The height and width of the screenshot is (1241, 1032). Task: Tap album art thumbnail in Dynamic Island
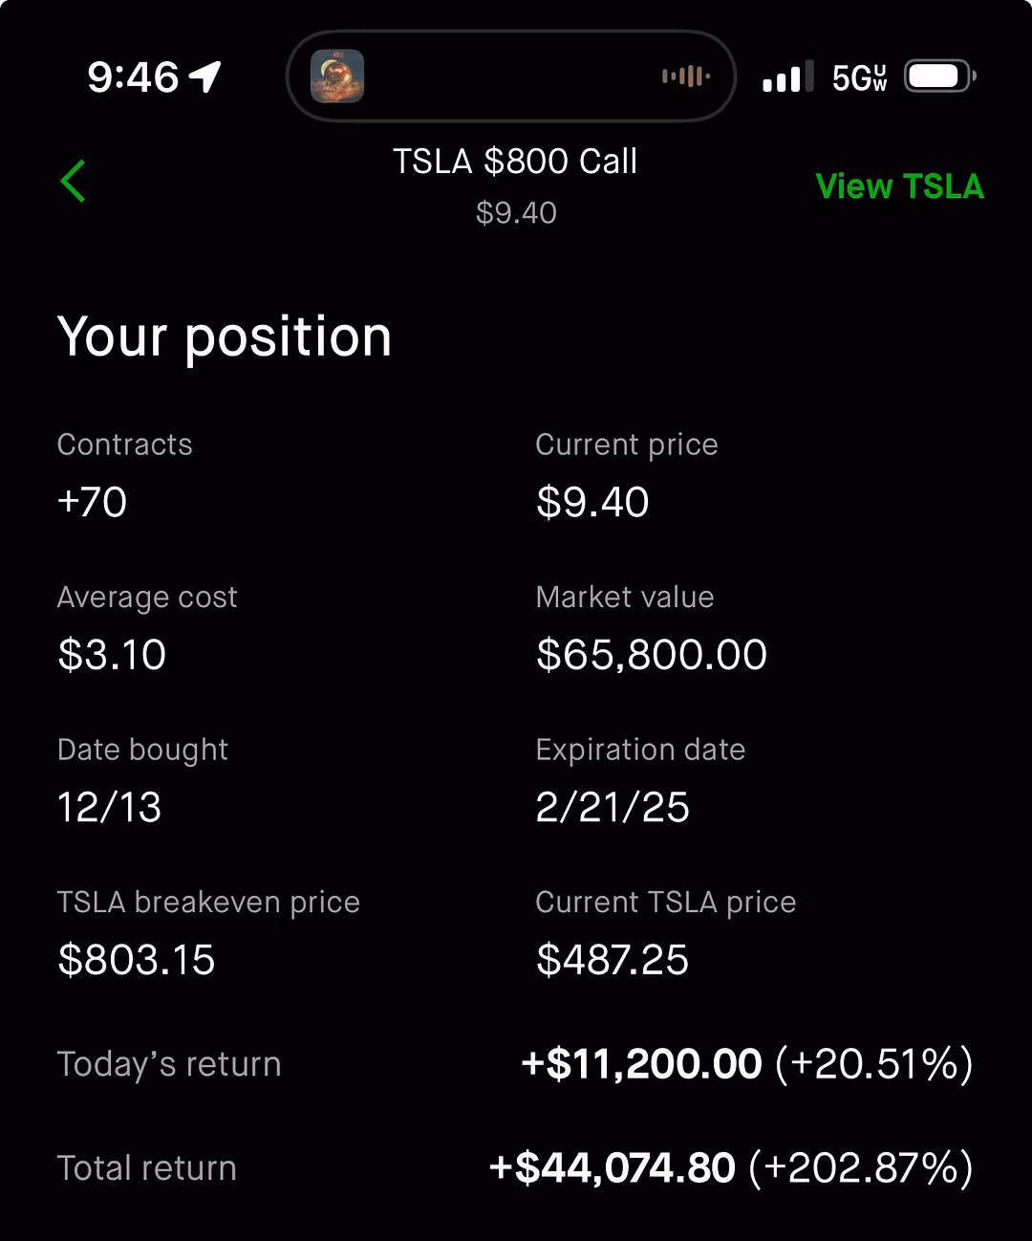point(337,76)
